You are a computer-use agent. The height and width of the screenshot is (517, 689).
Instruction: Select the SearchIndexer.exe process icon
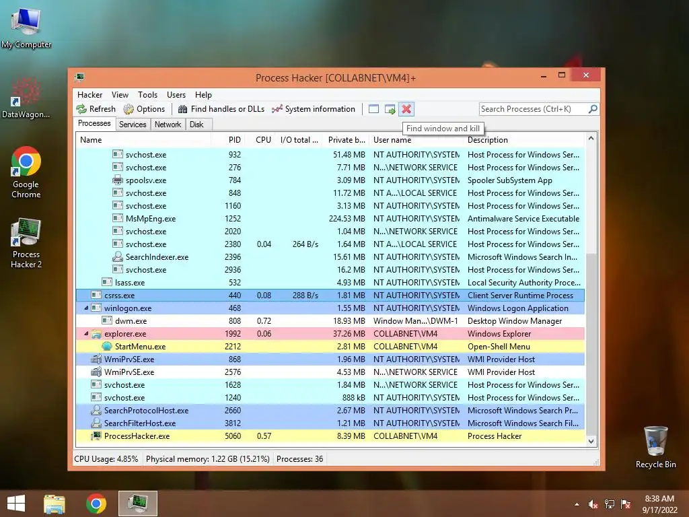(117, 256)
